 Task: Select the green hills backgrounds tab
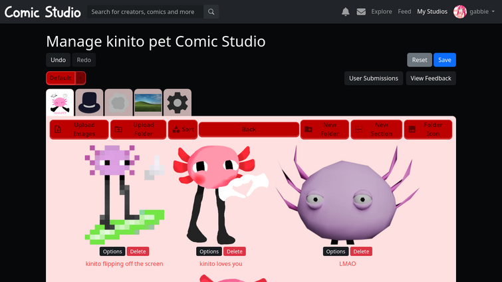pos(148,102)
